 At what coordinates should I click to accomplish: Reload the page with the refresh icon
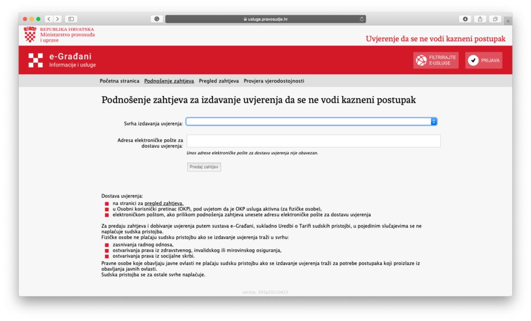(x=361, y=19)
